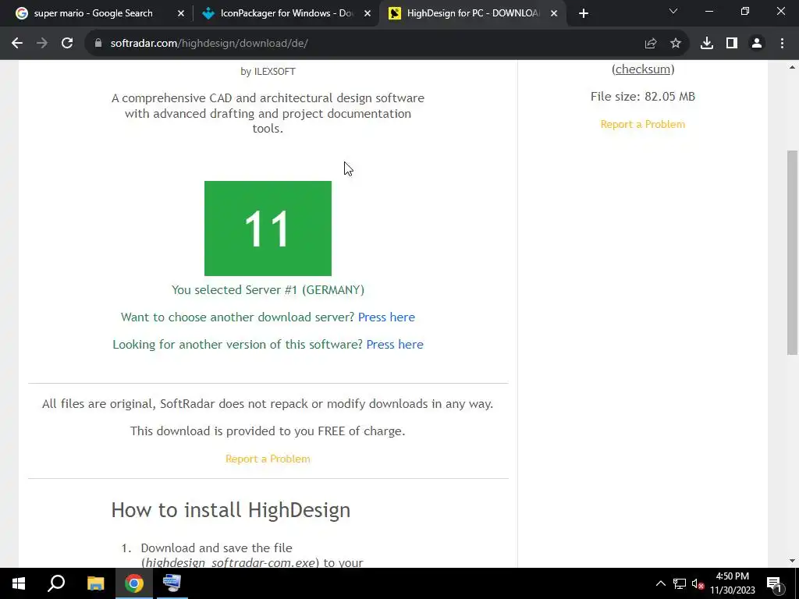
Task: Open the network status tray icon
Action: click(680, 583)
